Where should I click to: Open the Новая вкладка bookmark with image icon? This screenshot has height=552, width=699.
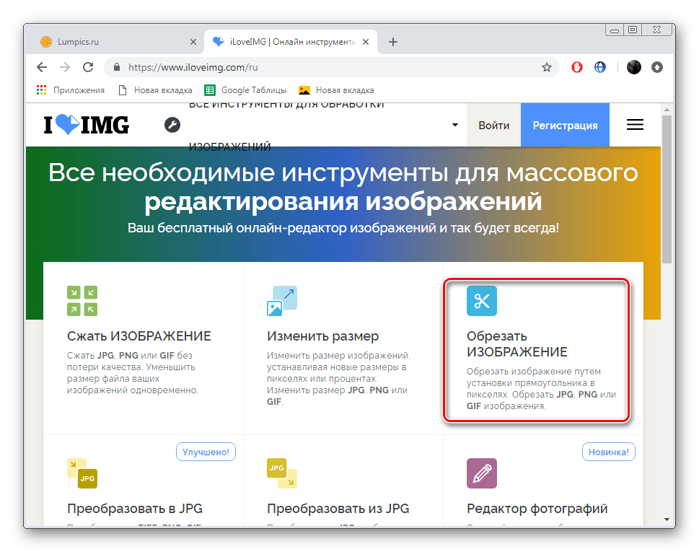[x=337, y=90]
